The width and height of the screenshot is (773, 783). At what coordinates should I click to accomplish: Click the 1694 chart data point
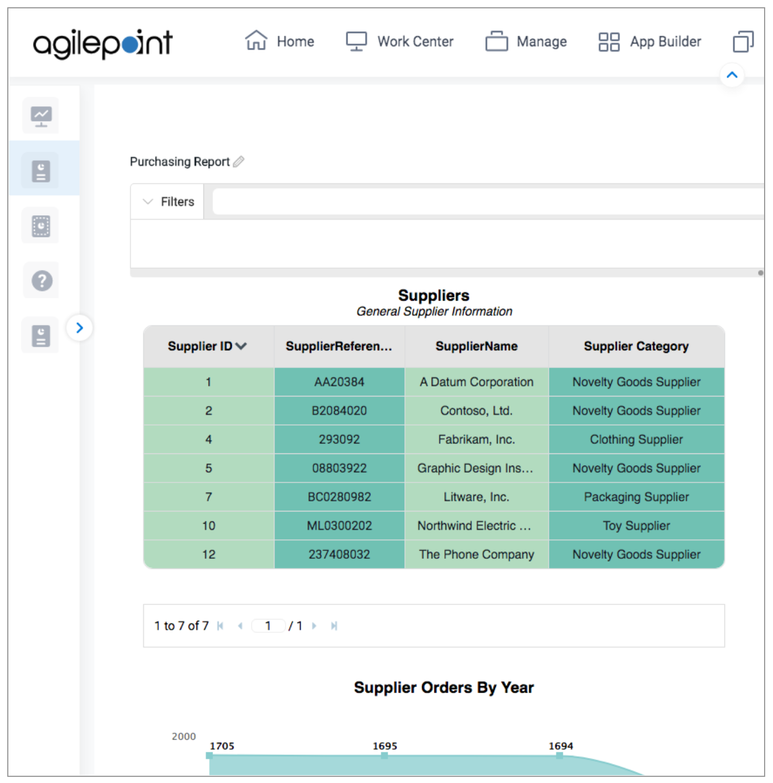[559, 755]
